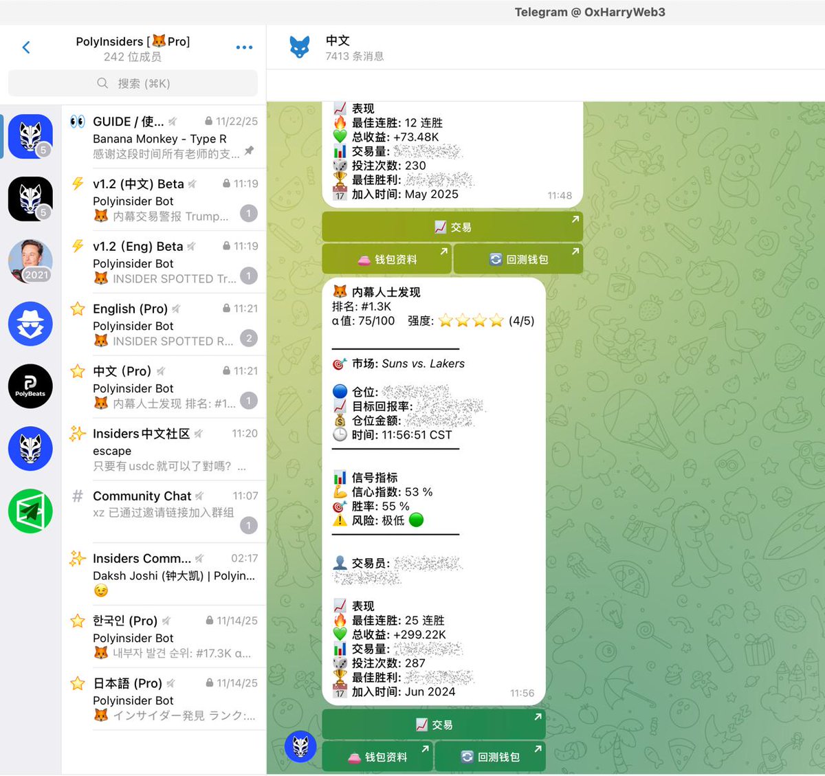Click the star icon on English (Pro)
Viewport: 825px width, 776px height.
[x=78, y=309]
